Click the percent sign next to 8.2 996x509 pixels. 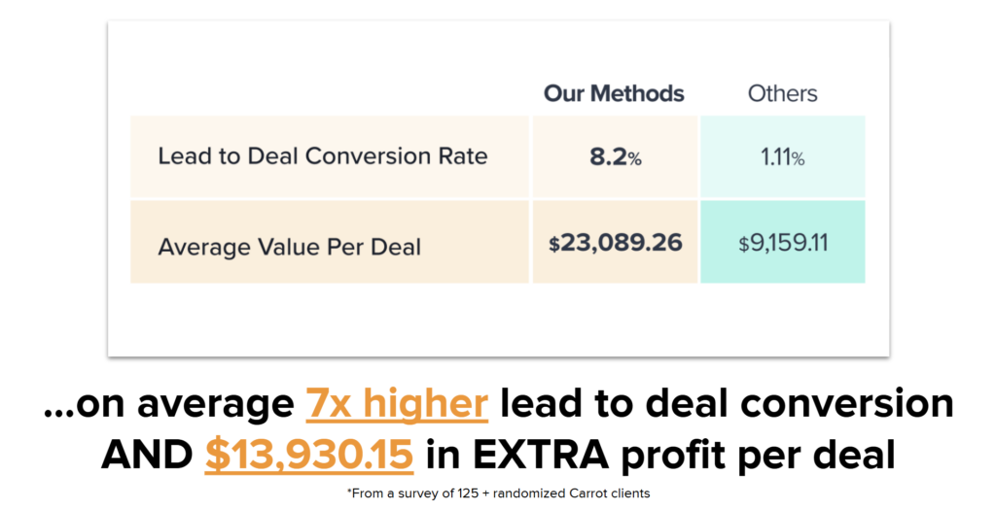tap(634, 159)
